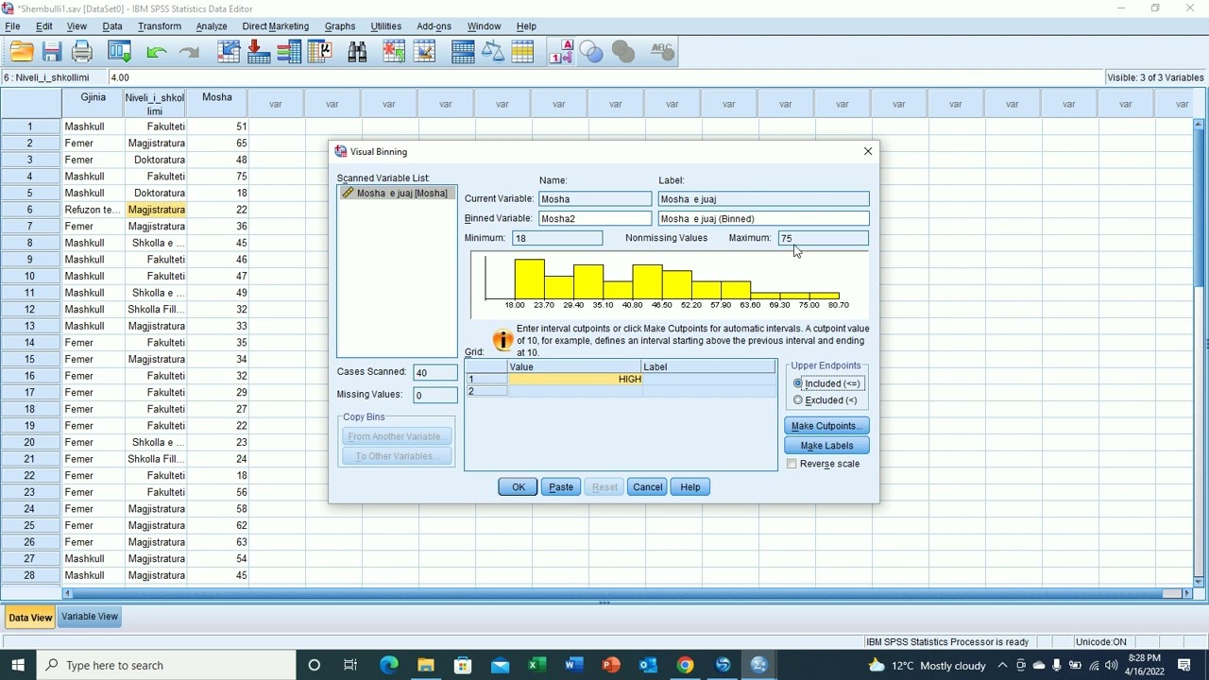
Task: Open the Graphs menu
Action: [340, 26]
